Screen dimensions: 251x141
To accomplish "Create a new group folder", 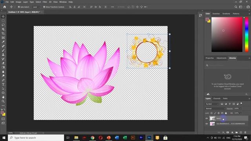I will tap(236, 132).
